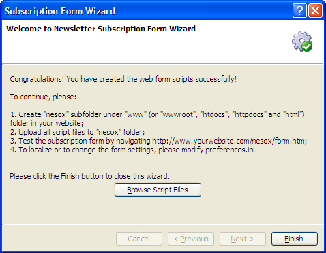Click the Congratulations success message text
The width and height of the screenshot is (326, 253).
coord(123,79)
